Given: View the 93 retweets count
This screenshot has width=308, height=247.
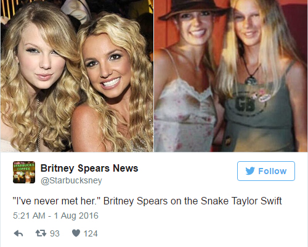Looking at the screenshot, I should (x=55, y=233).
